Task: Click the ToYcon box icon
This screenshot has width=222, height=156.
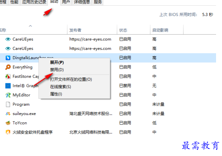Action: coord(8,123)
